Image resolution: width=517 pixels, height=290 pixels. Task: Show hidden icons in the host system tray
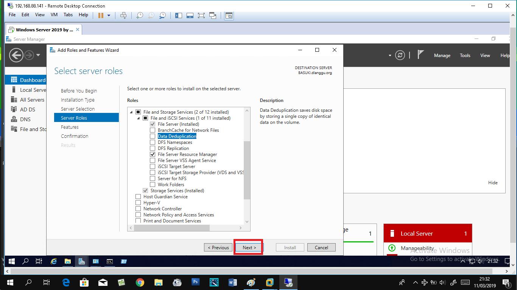tap(416, 282)
